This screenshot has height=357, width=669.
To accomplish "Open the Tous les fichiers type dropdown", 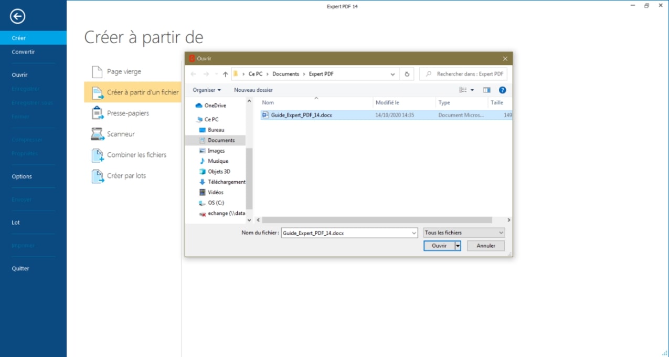I will [463, 232].
